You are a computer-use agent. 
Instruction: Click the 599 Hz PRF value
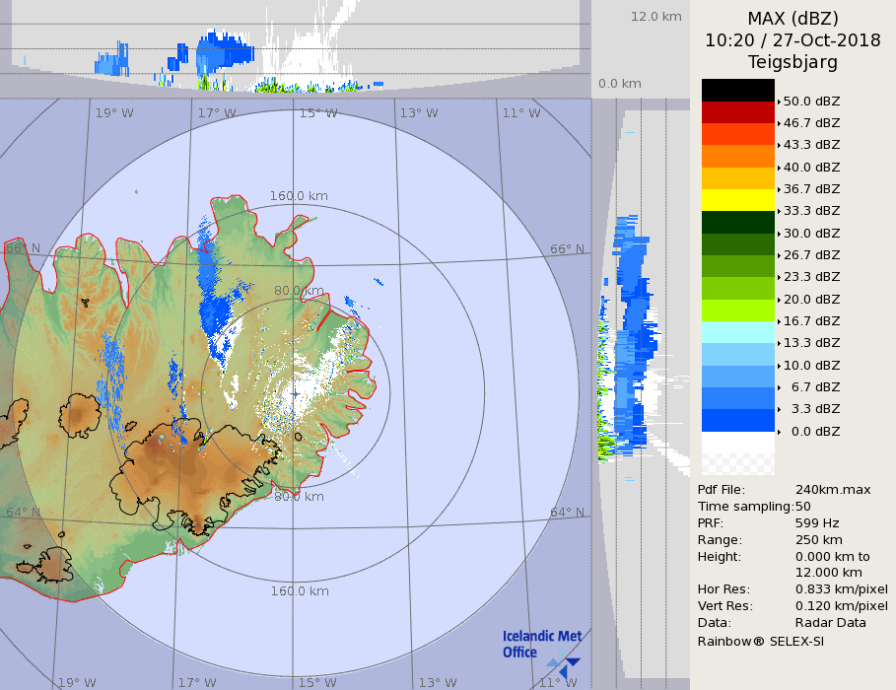(817, 523)
